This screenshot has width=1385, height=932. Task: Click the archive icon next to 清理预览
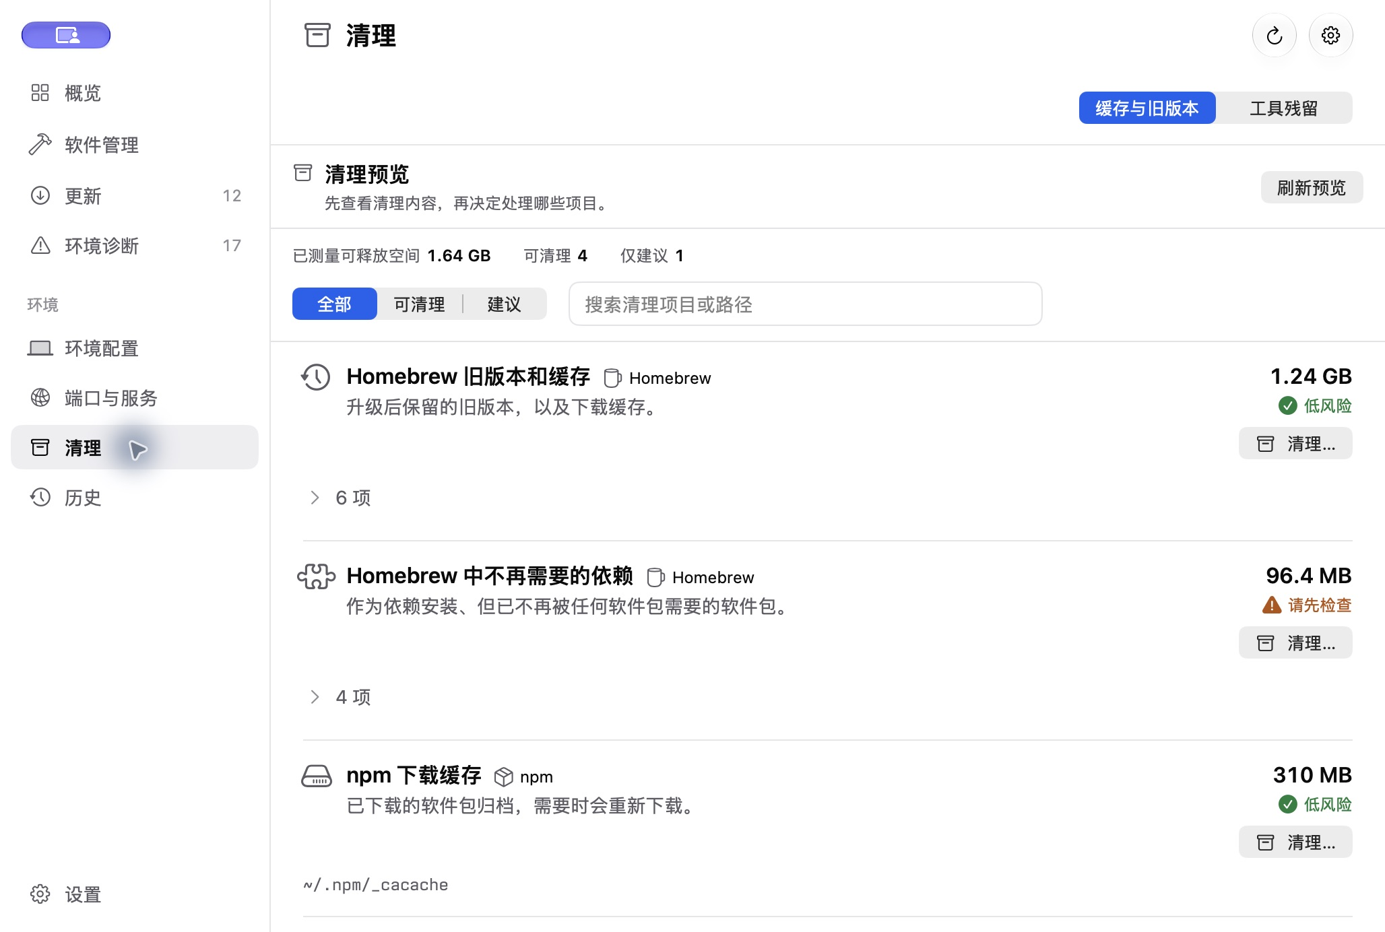[x=303, y=173]
